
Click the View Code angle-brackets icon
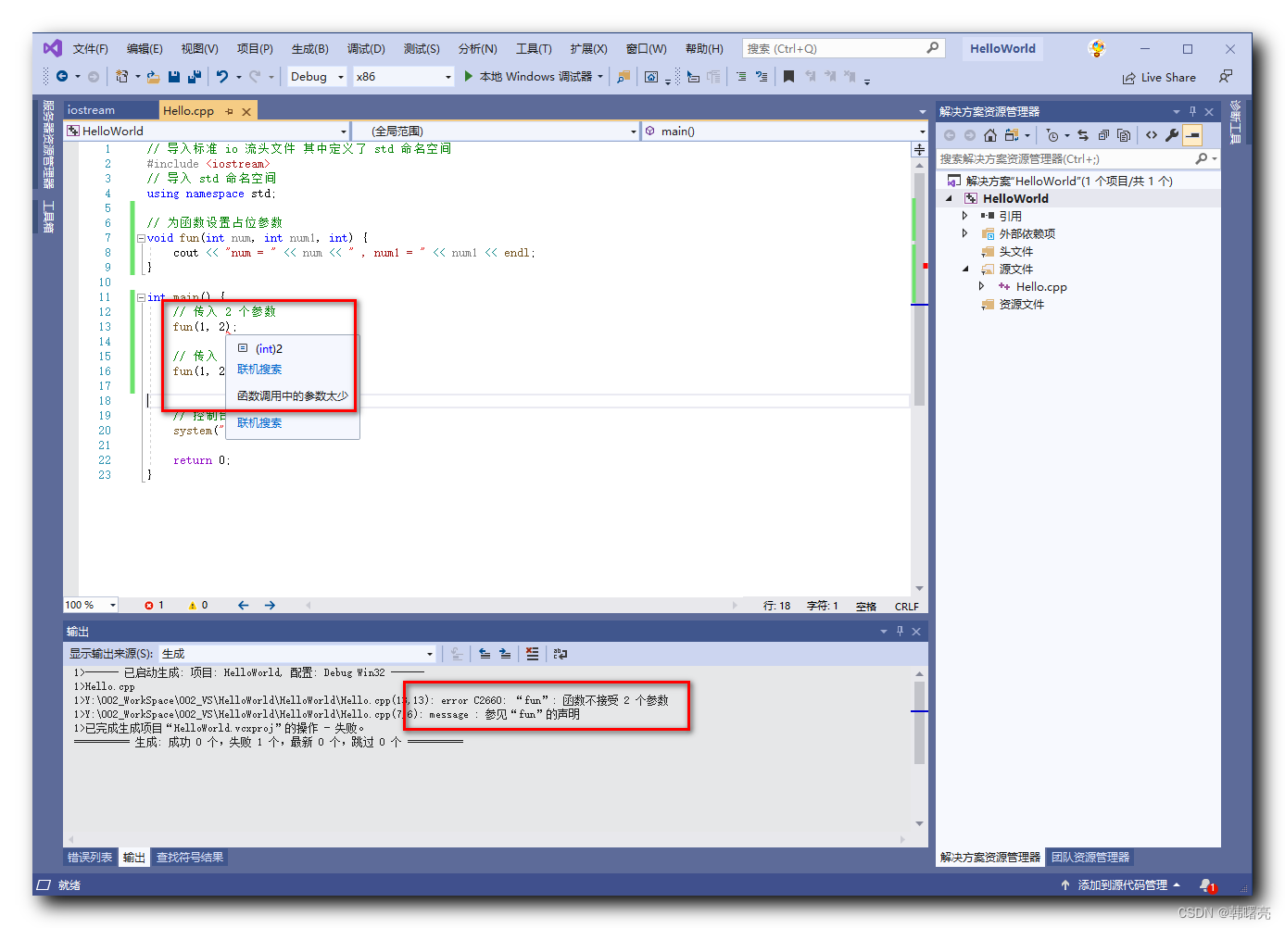coord(1152,135)
